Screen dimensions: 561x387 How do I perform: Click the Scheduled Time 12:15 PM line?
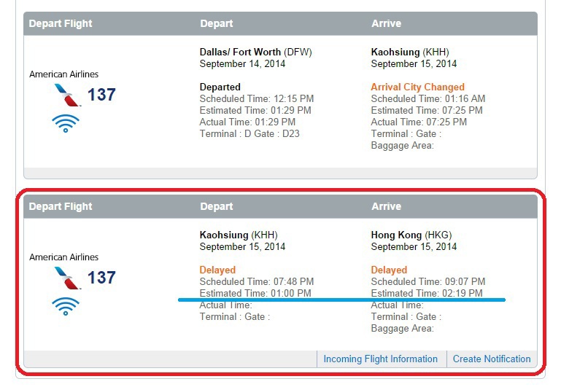click(257, 98)
